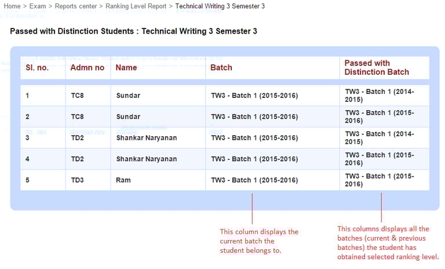Click the student name Ram
The height and width of the screenshot is (269, 445).
pos(123,180)
